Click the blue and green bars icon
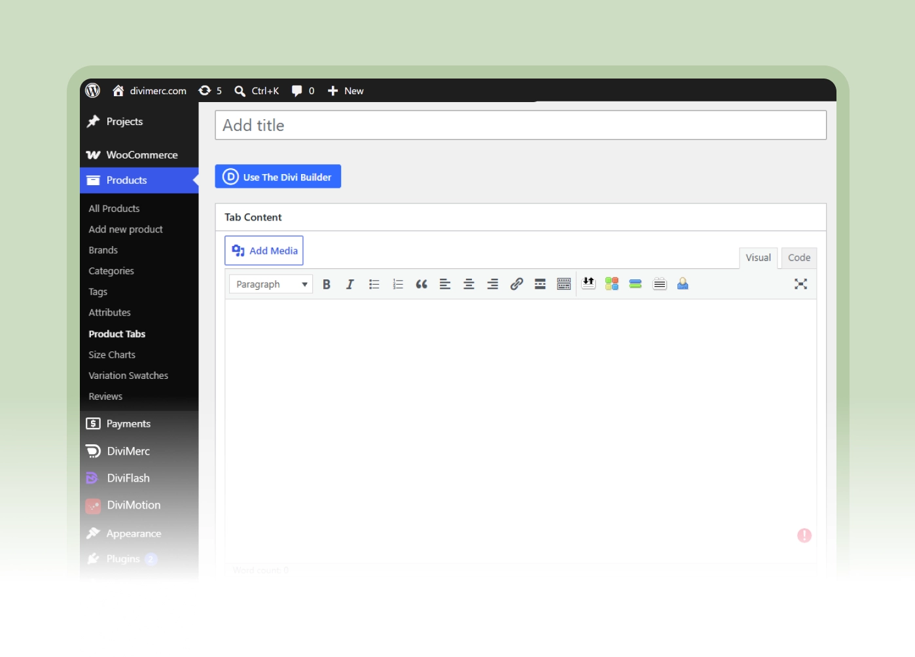Image resolution: width=915 pixels, height=657 pixels. pyautogui.click(x=636, y=283)
